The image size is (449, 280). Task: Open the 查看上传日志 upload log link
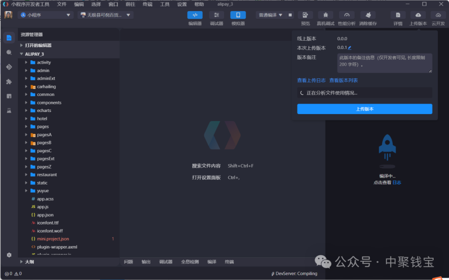(x=311, y=80)
